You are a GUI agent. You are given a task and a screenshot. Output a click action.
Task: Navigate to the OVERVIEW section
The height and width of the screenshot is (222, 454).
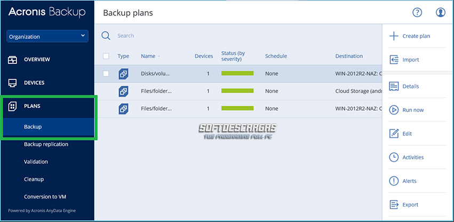37,60
